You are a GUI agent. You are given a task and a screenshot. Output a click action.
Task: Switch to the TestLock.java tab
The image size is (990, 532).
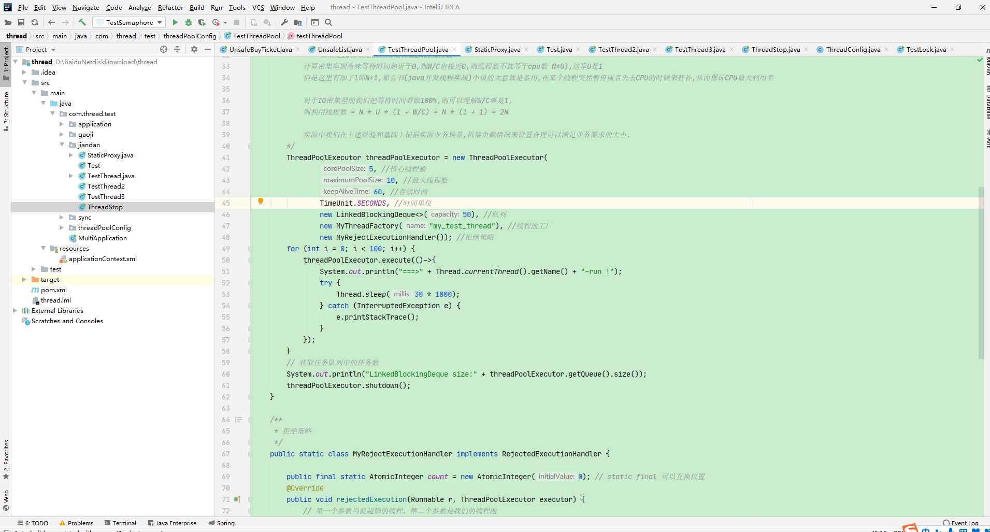[926, 49]
